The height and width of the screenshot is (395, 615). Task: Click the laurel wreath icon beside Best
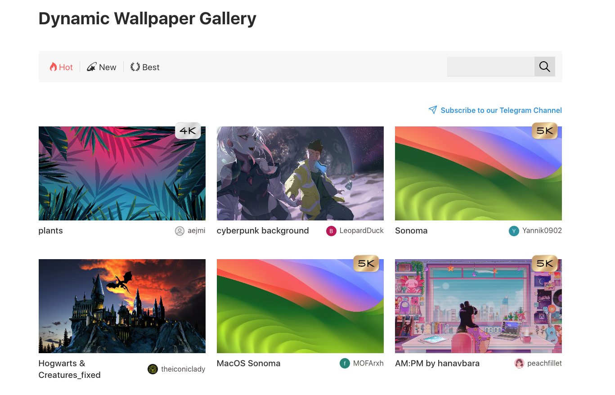click(x=135, y=67)
